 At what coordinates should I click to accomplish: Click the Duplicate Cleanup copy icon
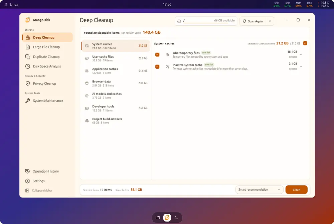[28, 57]
